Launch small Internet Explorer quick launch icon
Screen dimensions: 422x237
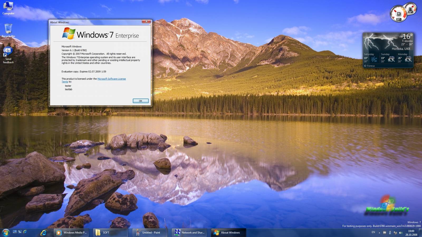[x=25, y=232]
